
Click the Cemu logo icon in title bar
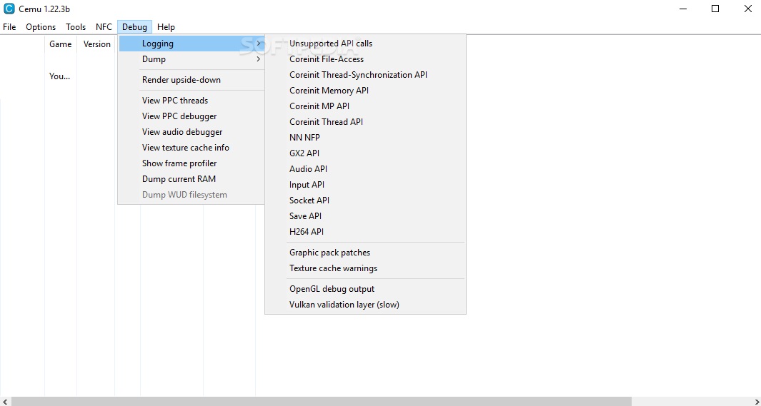[9, 9]
